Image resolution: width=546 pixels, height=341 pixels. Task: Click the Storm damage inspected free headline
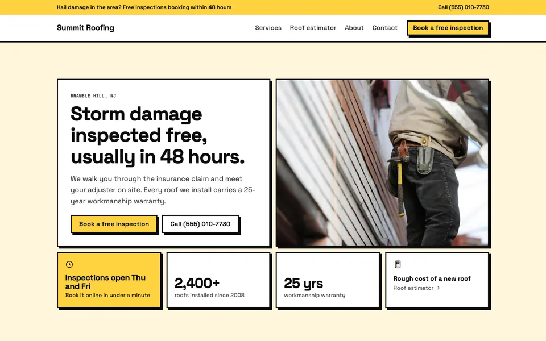coord(158,135)
